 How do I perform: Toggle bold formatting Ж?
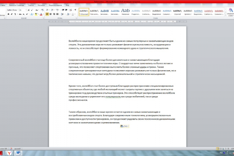[x=8, y=14]
